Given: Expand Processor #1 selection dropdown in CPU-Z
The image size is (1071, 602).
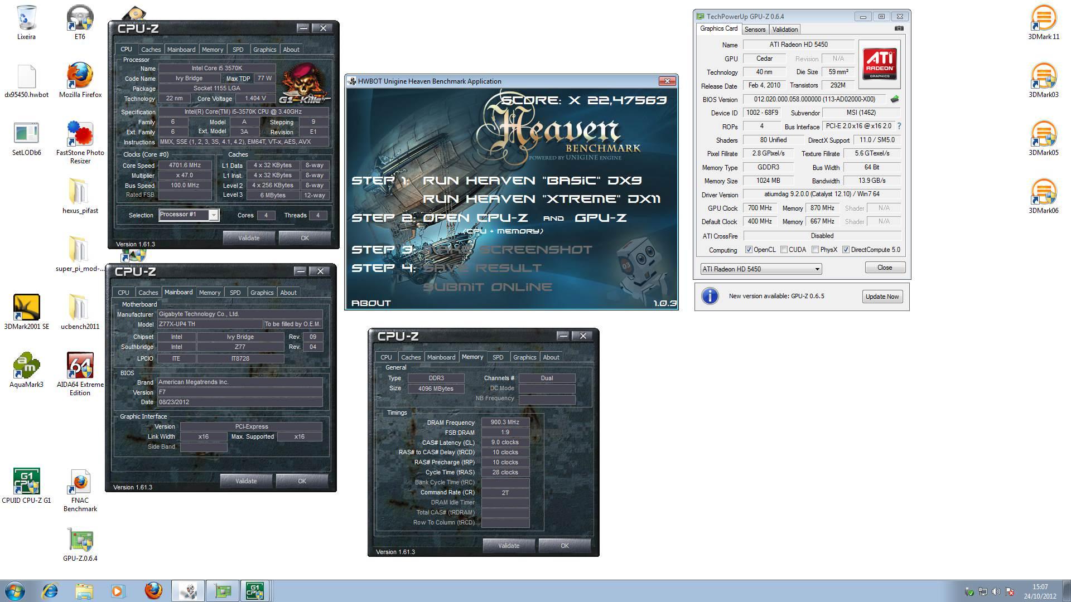Looking at the screenshot, I should point(213,215).
